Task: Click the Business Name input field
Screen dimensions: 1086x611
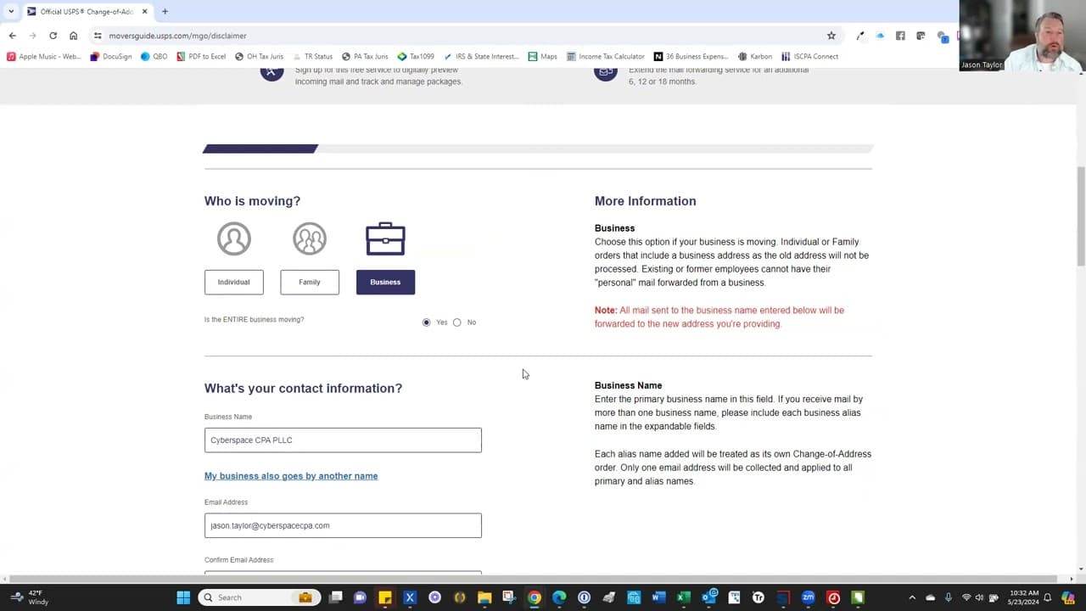Action: click(x=343, y=440)
